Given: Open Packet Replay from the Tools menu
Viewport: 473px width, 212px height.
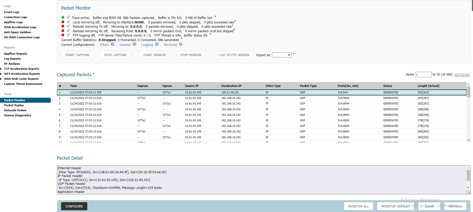Looking at the screenshot, I should (x=14, y=105).
